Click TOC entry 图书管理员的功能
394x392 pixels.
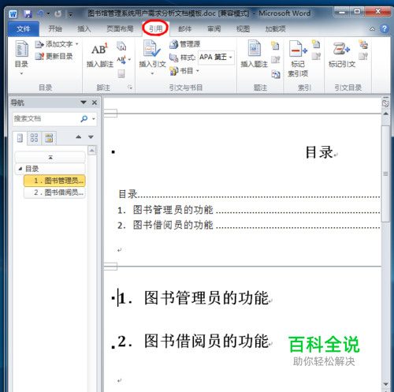[173, 210]
